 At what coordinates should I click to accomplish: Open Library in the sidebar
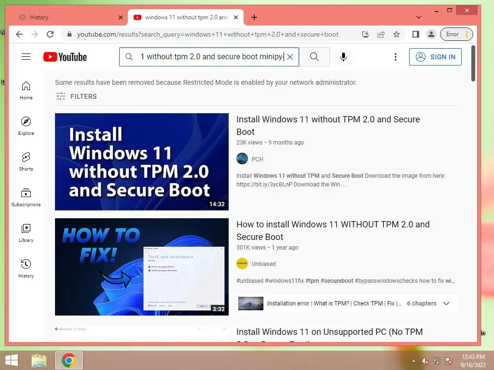pos(26,233)
